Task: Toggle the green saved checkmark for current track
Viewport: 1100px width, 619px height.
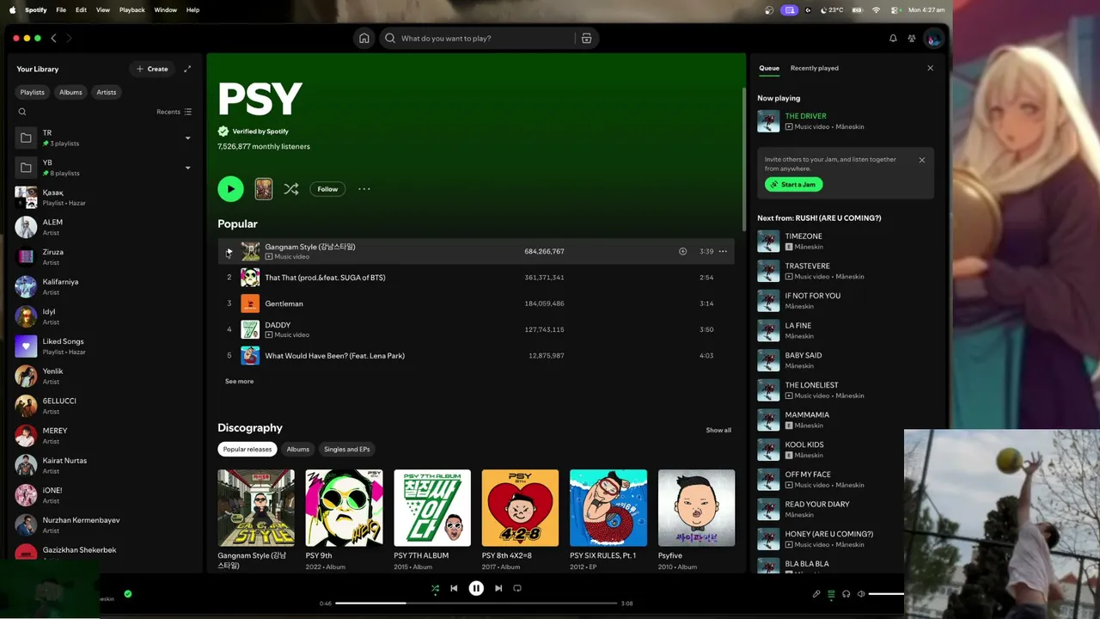Action: coord(128,593)
